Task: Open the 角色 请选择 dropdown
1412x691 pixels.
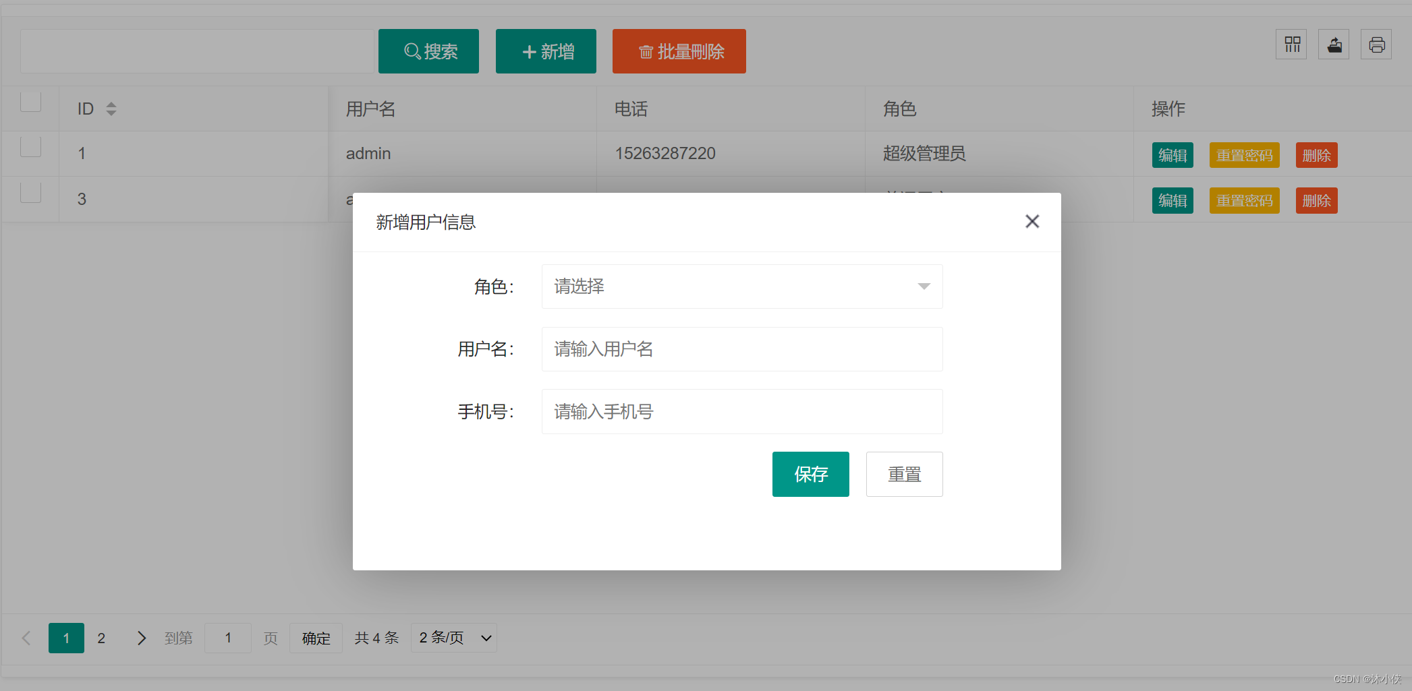Action: point(742,287)
